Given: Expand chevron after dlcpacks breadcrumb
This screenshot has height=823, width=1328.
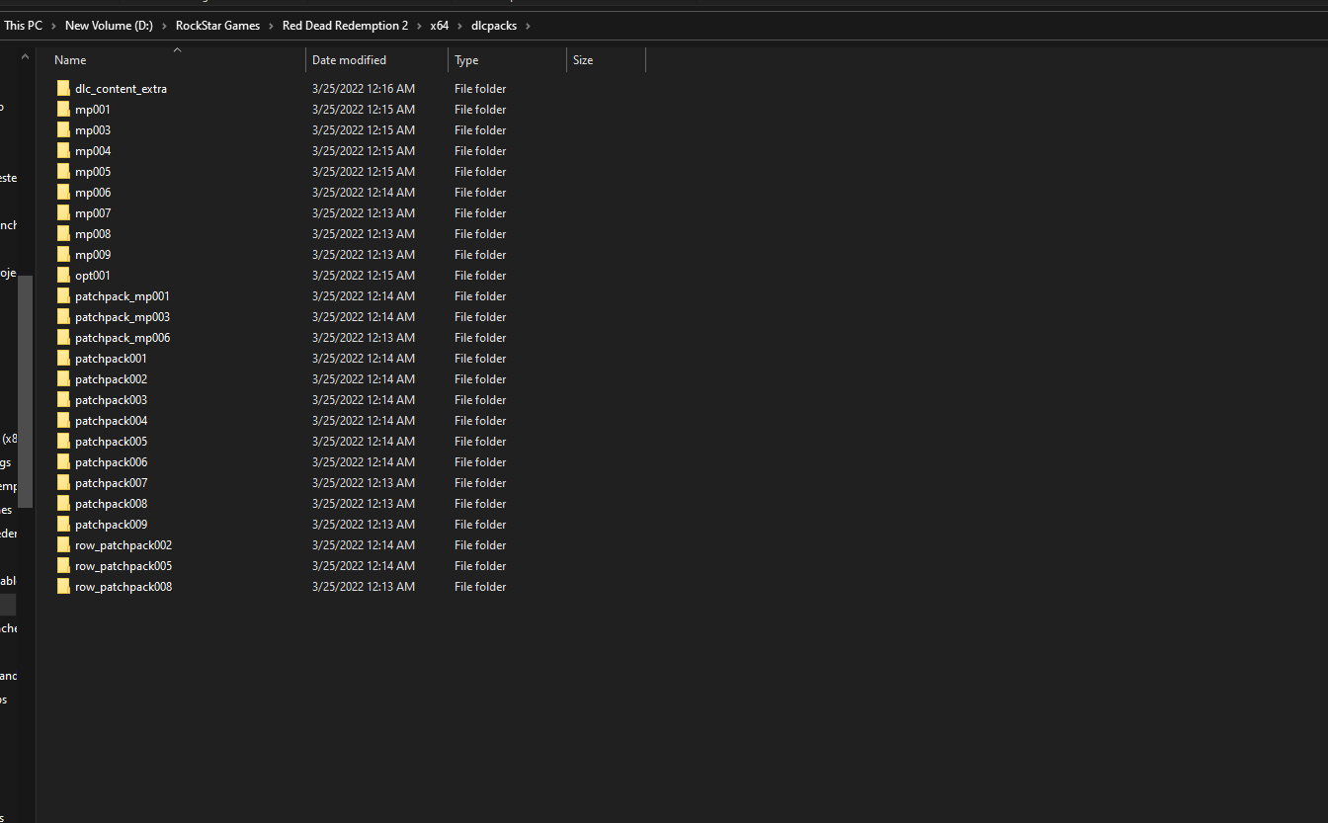Looking at the screenshot, I should click(529, 26).
